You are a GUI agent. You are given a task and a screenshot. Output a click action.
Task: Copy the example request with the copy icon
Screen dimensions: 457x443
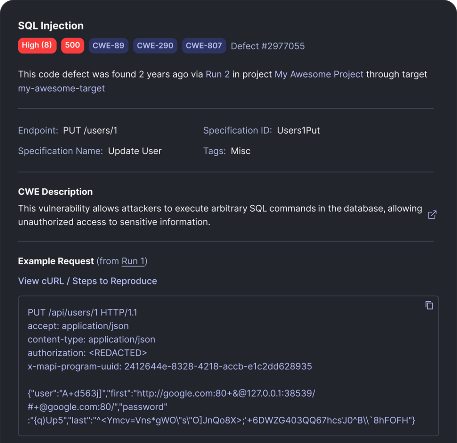429,305
